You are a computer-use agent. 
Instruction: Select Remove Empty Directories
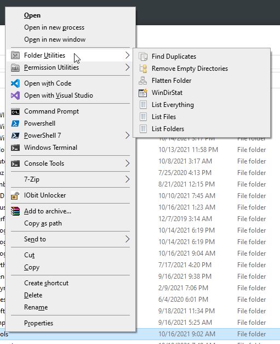190,69
